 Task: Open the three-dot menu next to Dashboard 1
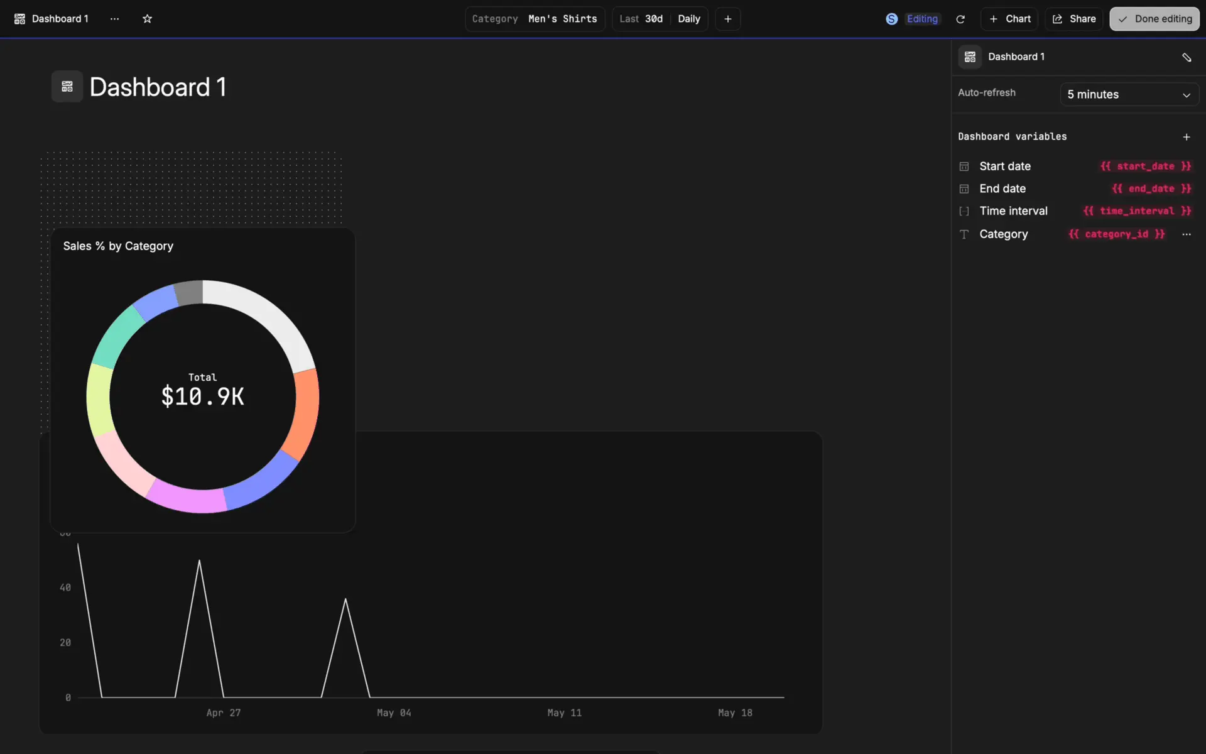(x=114, y=19)
